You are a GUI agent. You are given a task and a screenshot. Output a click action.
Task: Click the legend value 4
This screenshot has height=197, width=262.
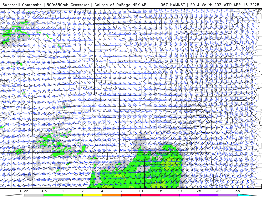coord(102,191)
